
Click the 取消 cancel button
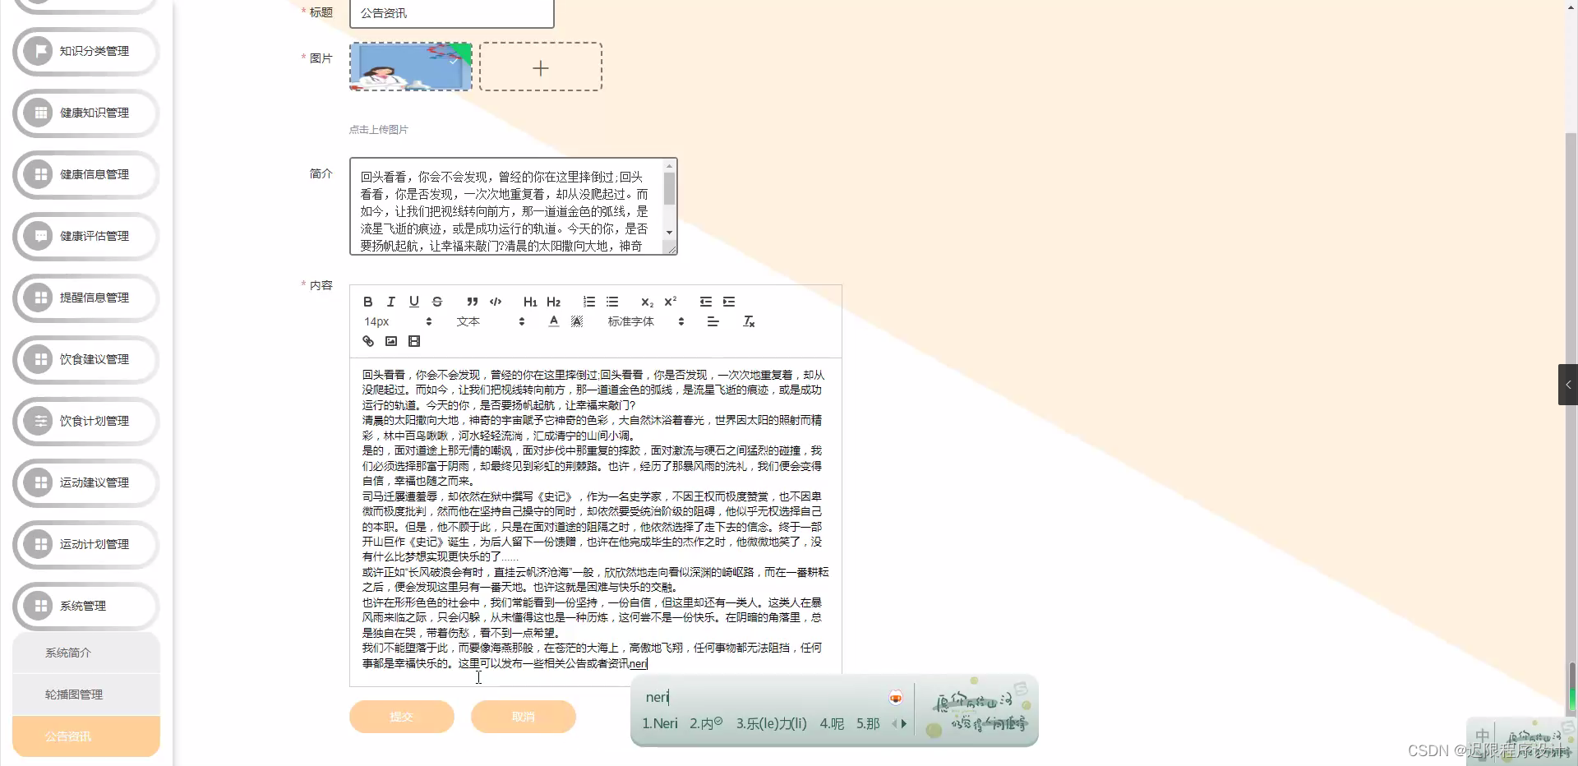click(523, 716)
